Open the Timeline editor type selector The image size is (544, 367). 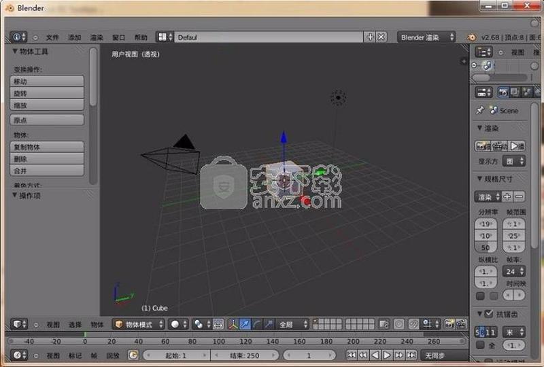click(19, 355)
